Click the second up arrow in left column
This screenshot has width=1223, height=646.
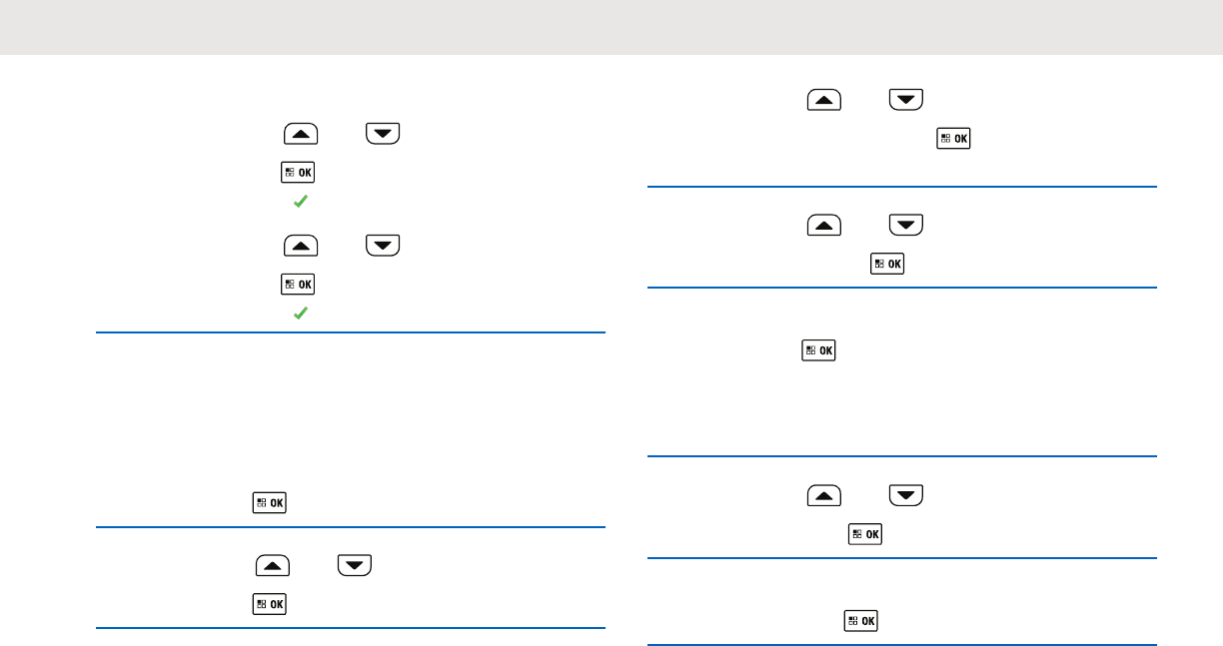coord(302,246)
